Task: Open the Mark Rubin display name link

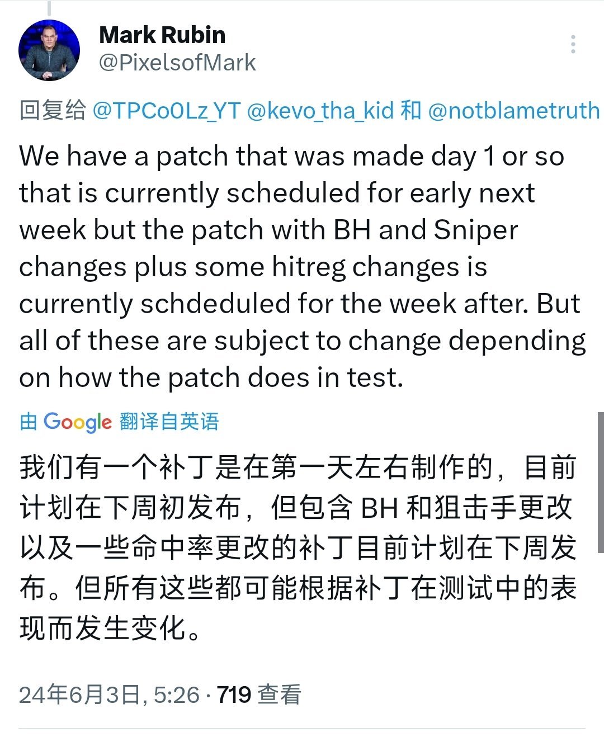Action: pyautogui.click(x=162, y=35)
